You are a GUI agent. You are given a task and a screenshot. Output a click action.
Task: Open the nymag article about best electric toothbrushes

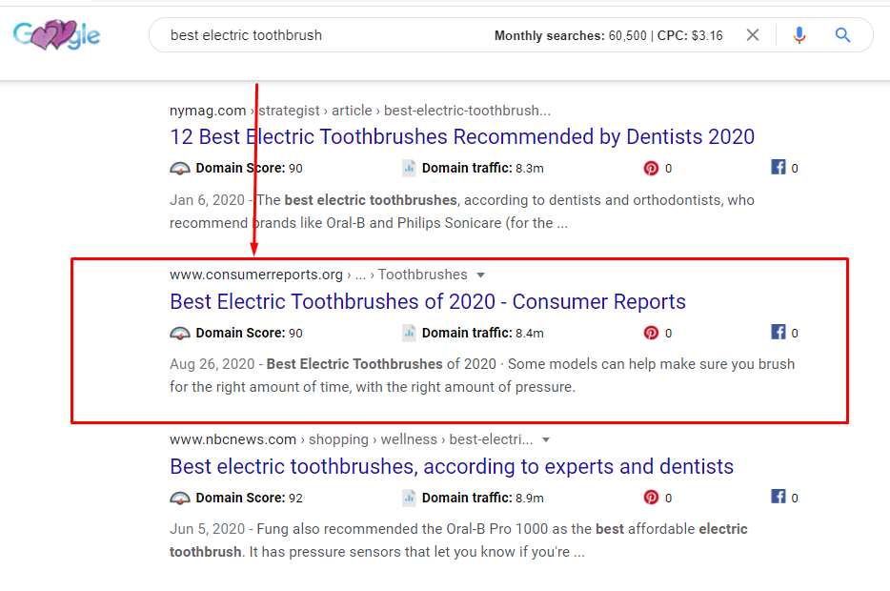(460, 136)
